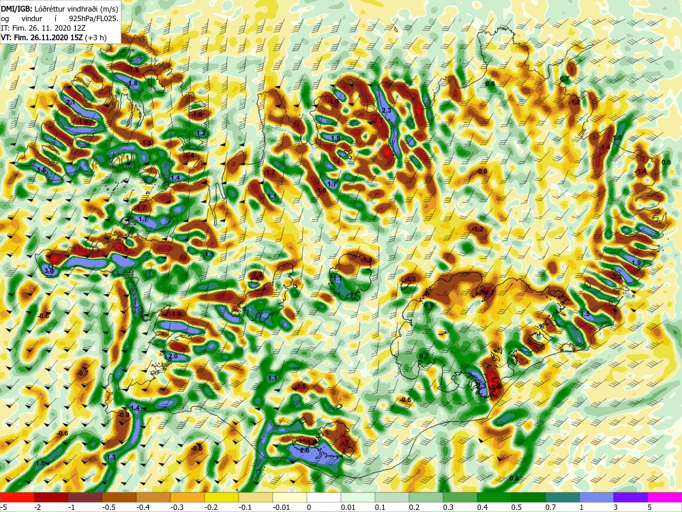Image resolution: width=682 pixels, height=512 pixels.
Task: Pick the white legend swatch right of 0
Action: tap(324, 497)
